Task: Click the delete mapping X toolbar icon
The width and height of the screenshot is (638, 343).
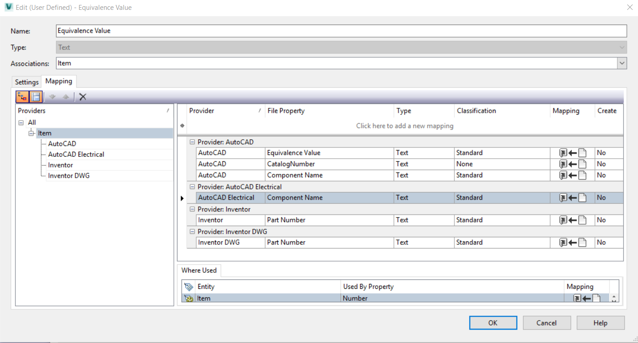Action: click(x=82, y=96)
